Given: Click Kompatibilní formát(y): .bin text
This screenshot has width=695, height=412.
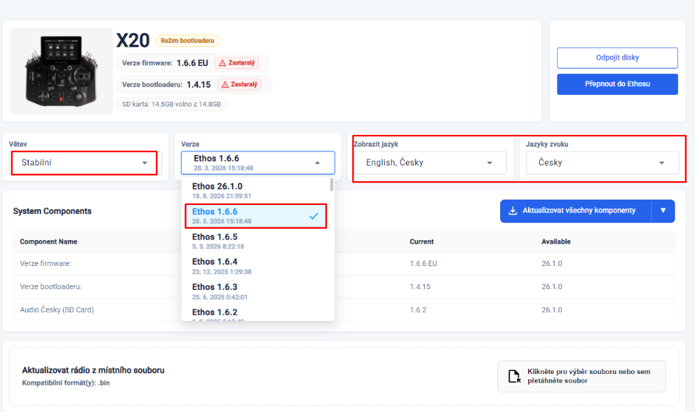Looking at the screenshot, I should (x=66, y=383).
